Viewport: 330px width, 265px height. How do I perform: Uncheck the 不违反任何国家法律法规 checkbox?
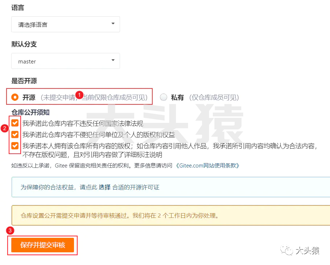[x=15, y=123]
